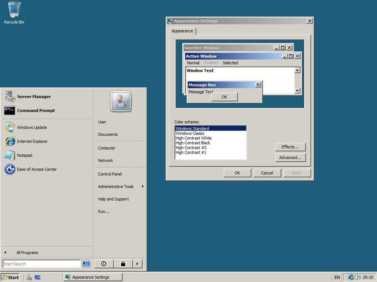Open Server Manager from Start menu

click(47, 97)
